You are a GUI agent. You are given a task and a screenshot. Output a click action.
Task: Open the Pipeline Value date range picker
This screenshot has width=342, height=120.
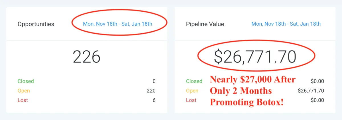pos(286,24)
